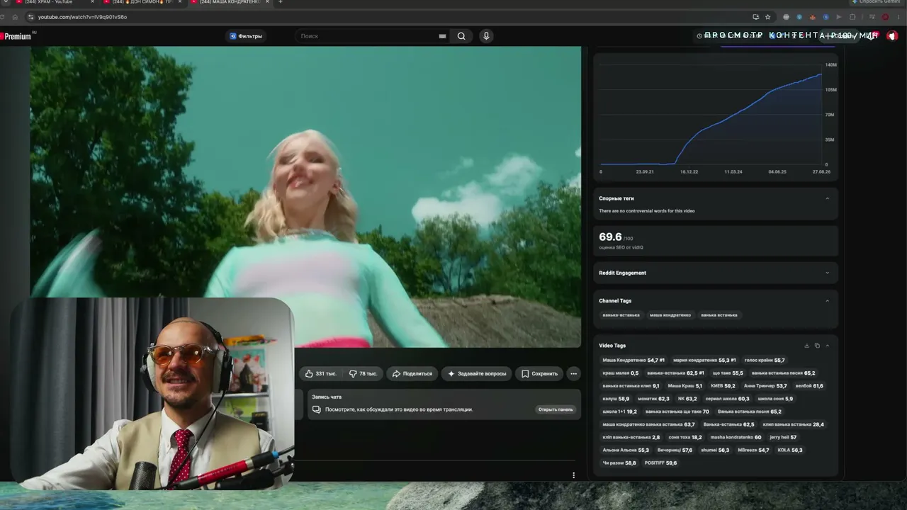Select video tag 'POSITIFF 59,6'
907x510 pixels.
tap(660, 463)
